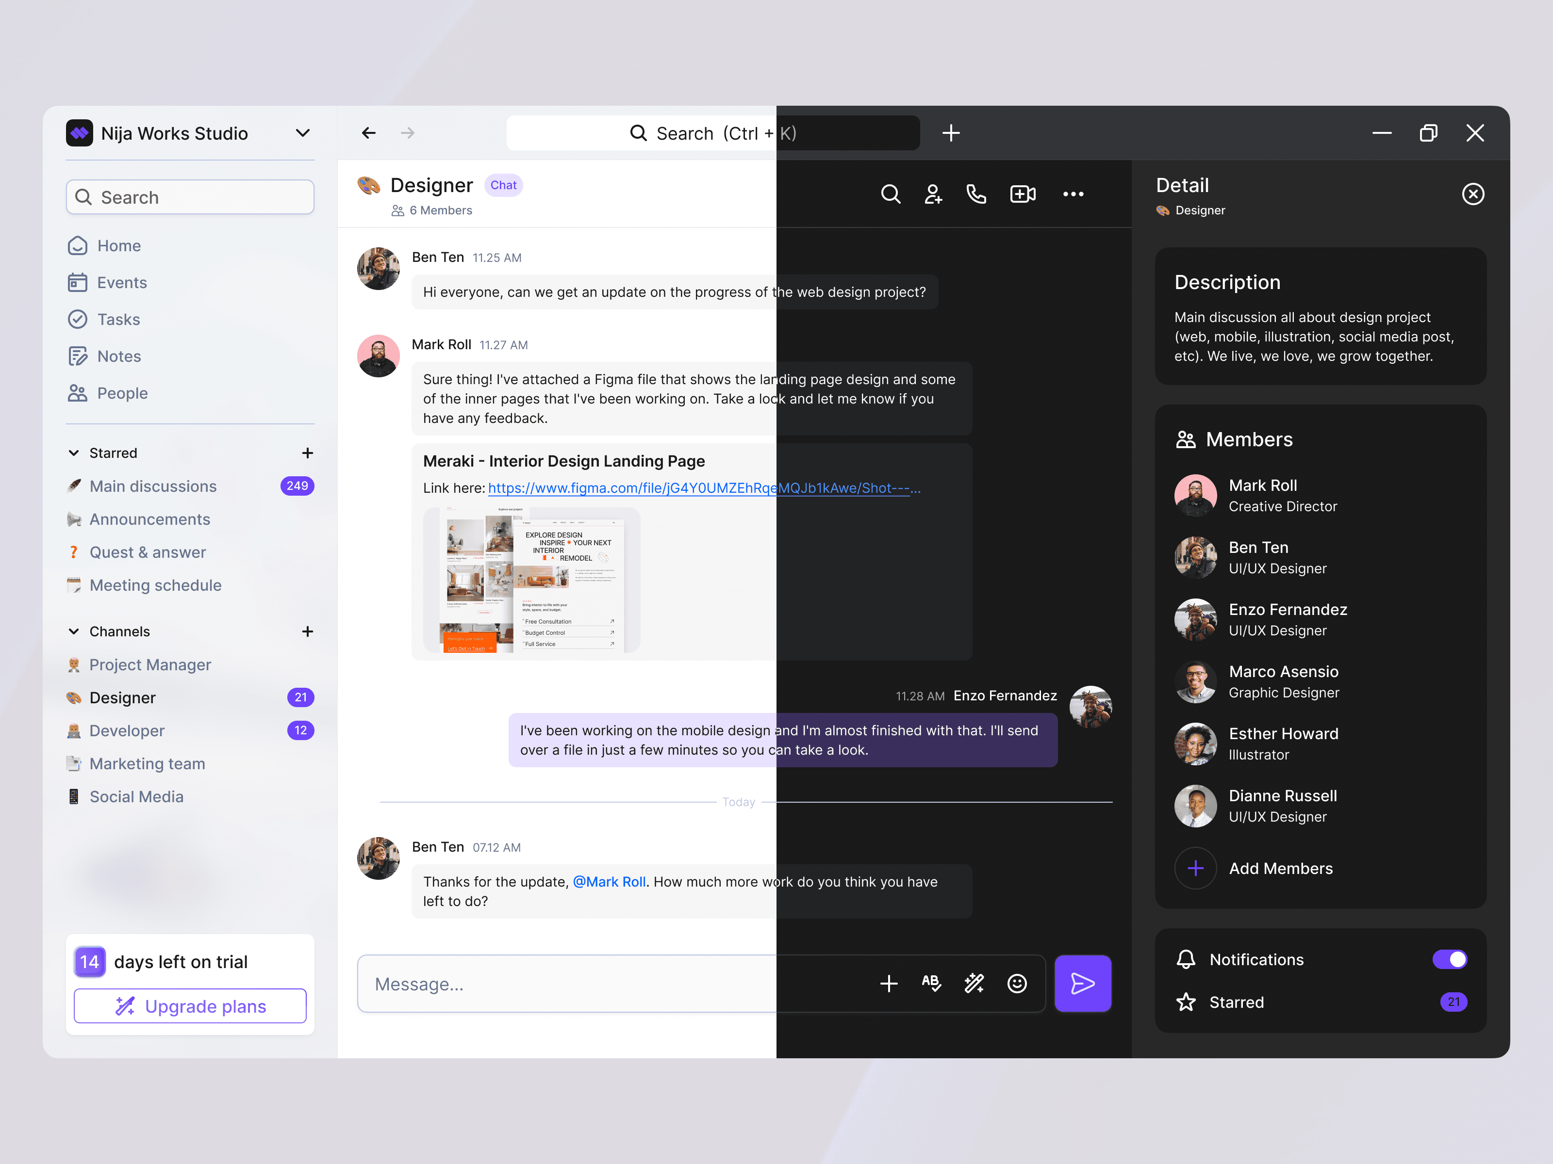The width and height of the screenshot is (1553, 1164).
Task: Select member Enzo Fernandez in Members list
Action: 1320,619
